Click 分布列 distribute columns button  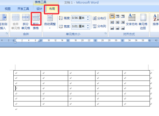point(99,26)
